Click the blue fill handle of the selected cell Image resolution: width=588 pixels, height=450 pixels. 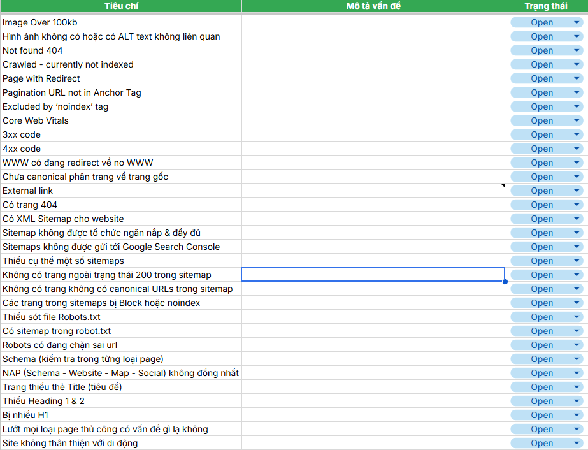coord(504,281)
